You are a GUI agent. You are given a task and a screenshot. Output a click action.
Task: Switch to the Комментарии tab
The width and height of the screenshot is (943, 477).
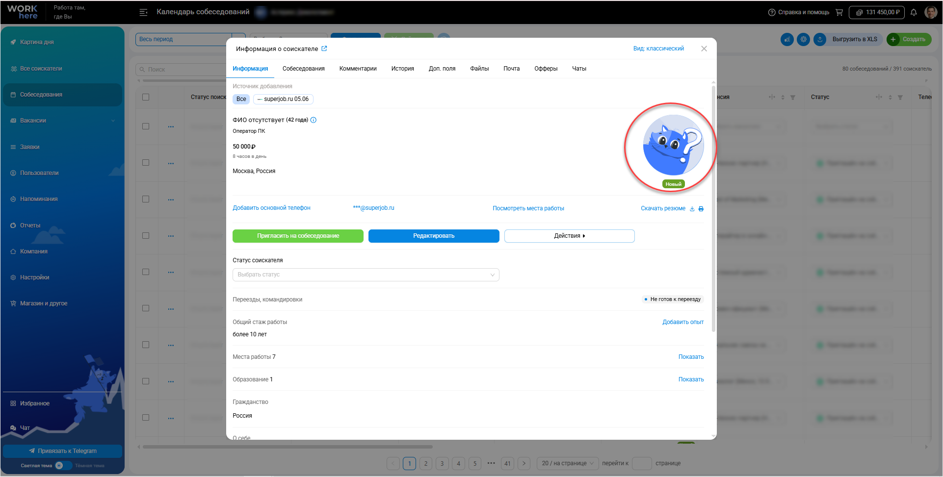(358, 69)
